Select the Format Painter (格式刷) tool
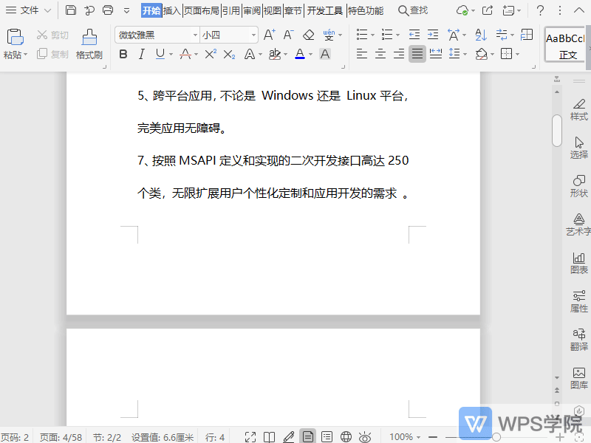This screenshot has height=443, width=591. click(x=89, y=44)
